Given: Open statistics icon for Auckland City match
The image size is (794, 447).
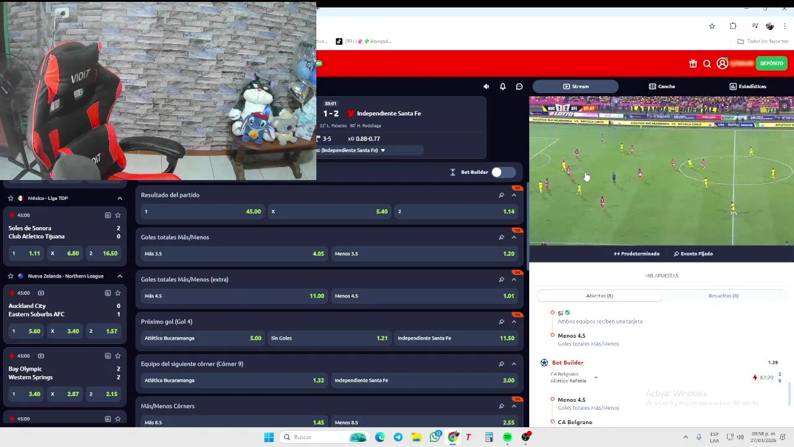Looking at the screenshot, I should point(107,293).
